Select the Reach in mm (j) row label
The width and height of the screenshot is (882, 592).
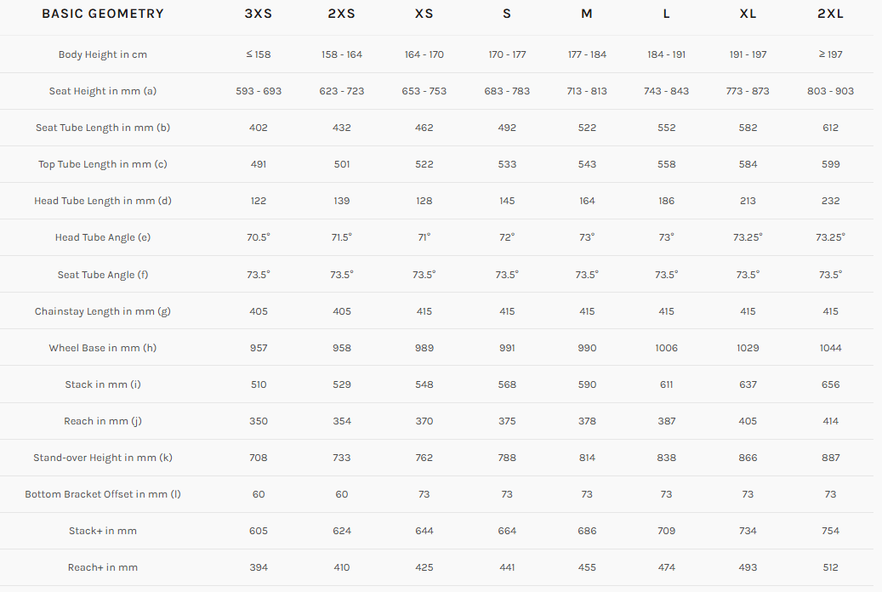[103, 421]
